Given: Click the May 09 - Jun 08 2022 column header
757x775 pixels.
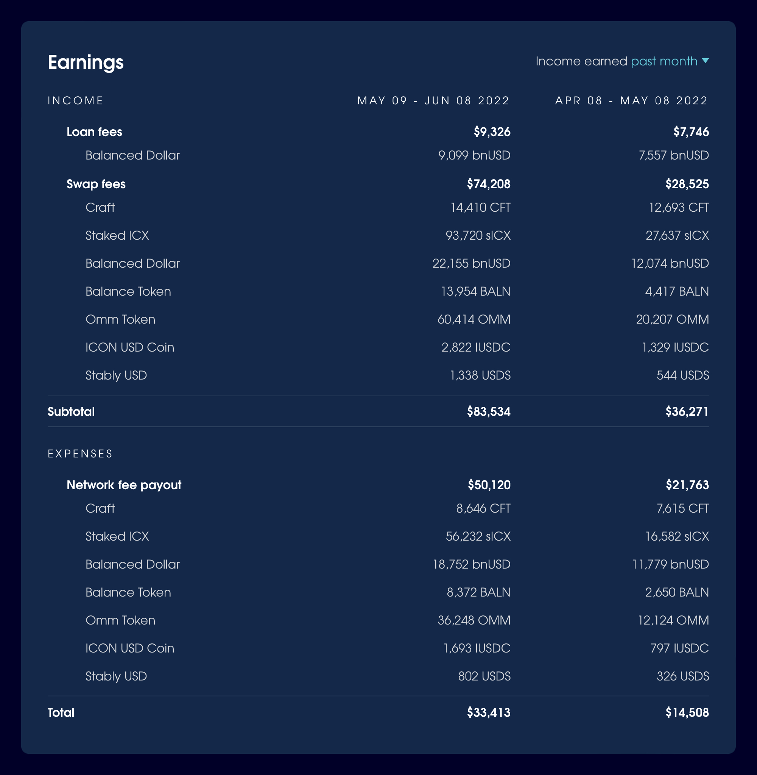Looking at the screenshot, I should point(433,101).
